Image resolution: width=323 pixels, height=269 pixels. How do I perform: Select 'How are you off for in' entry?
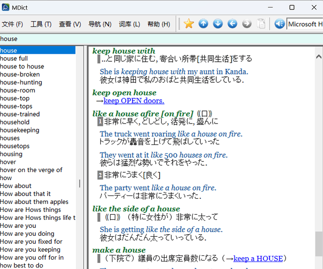coord(37,257)
